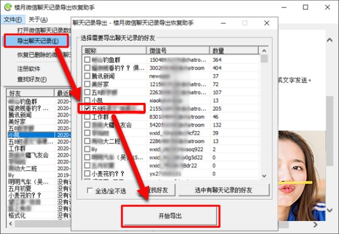This screenshot has height=234, width=339.
Task: Check the checkbox of row with count 364
Action: 87,60
